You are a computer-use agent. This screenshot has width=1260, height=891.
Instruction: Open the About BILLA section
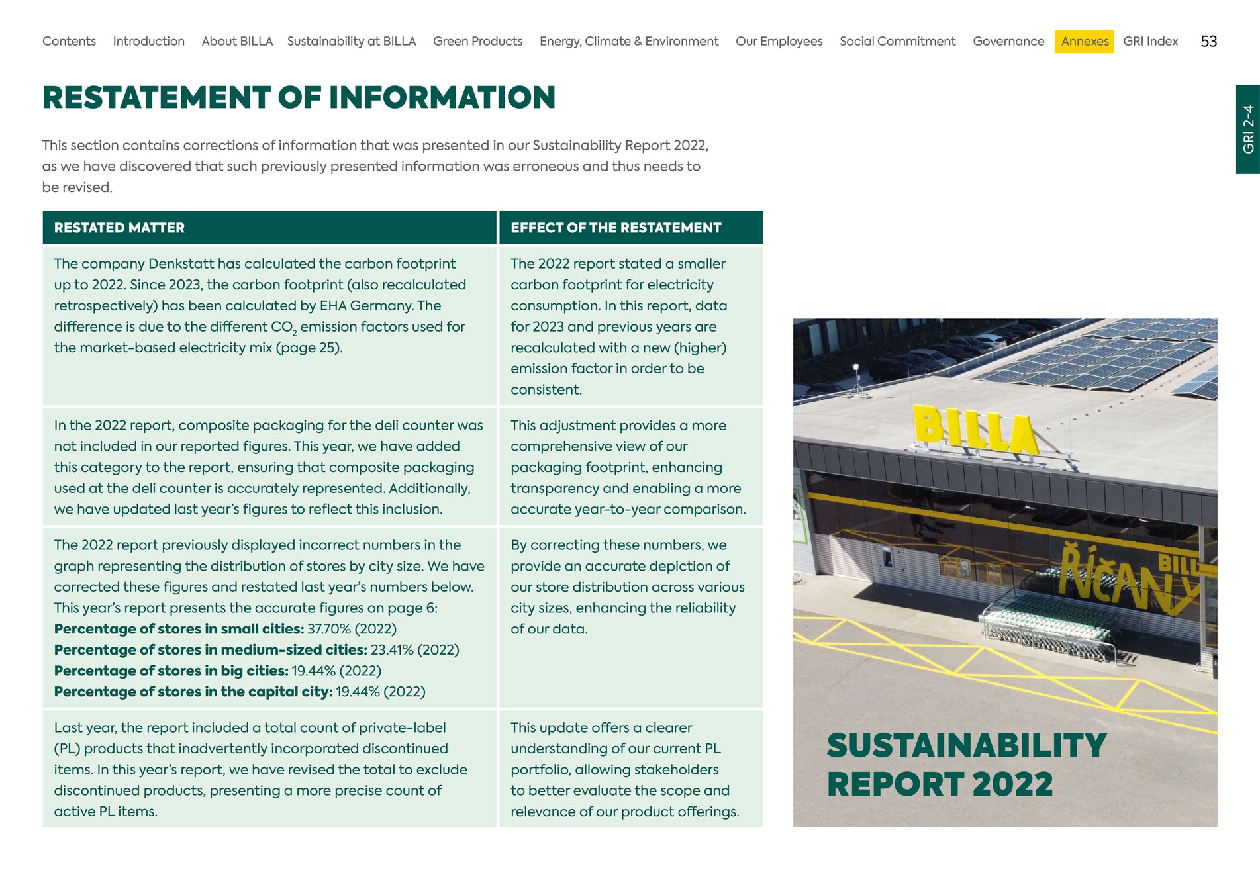237,41
